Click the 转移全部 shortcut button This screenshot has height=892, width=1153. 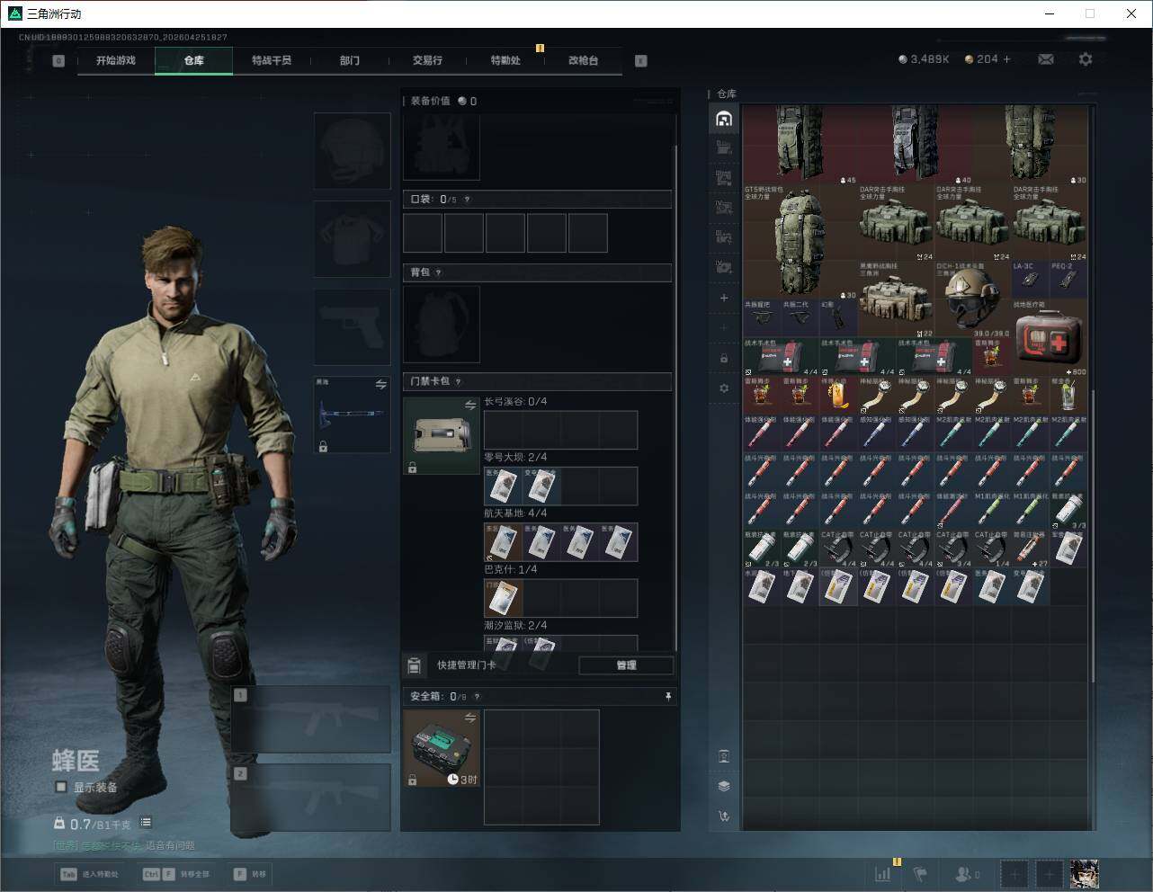[x=176, y=874]
